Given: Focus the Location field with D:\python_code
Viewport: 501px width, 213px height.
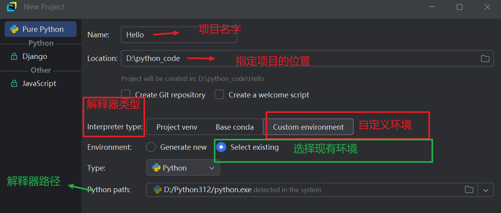Looking at the screenshot, I should pyautogui.click(x=307, y=58).
